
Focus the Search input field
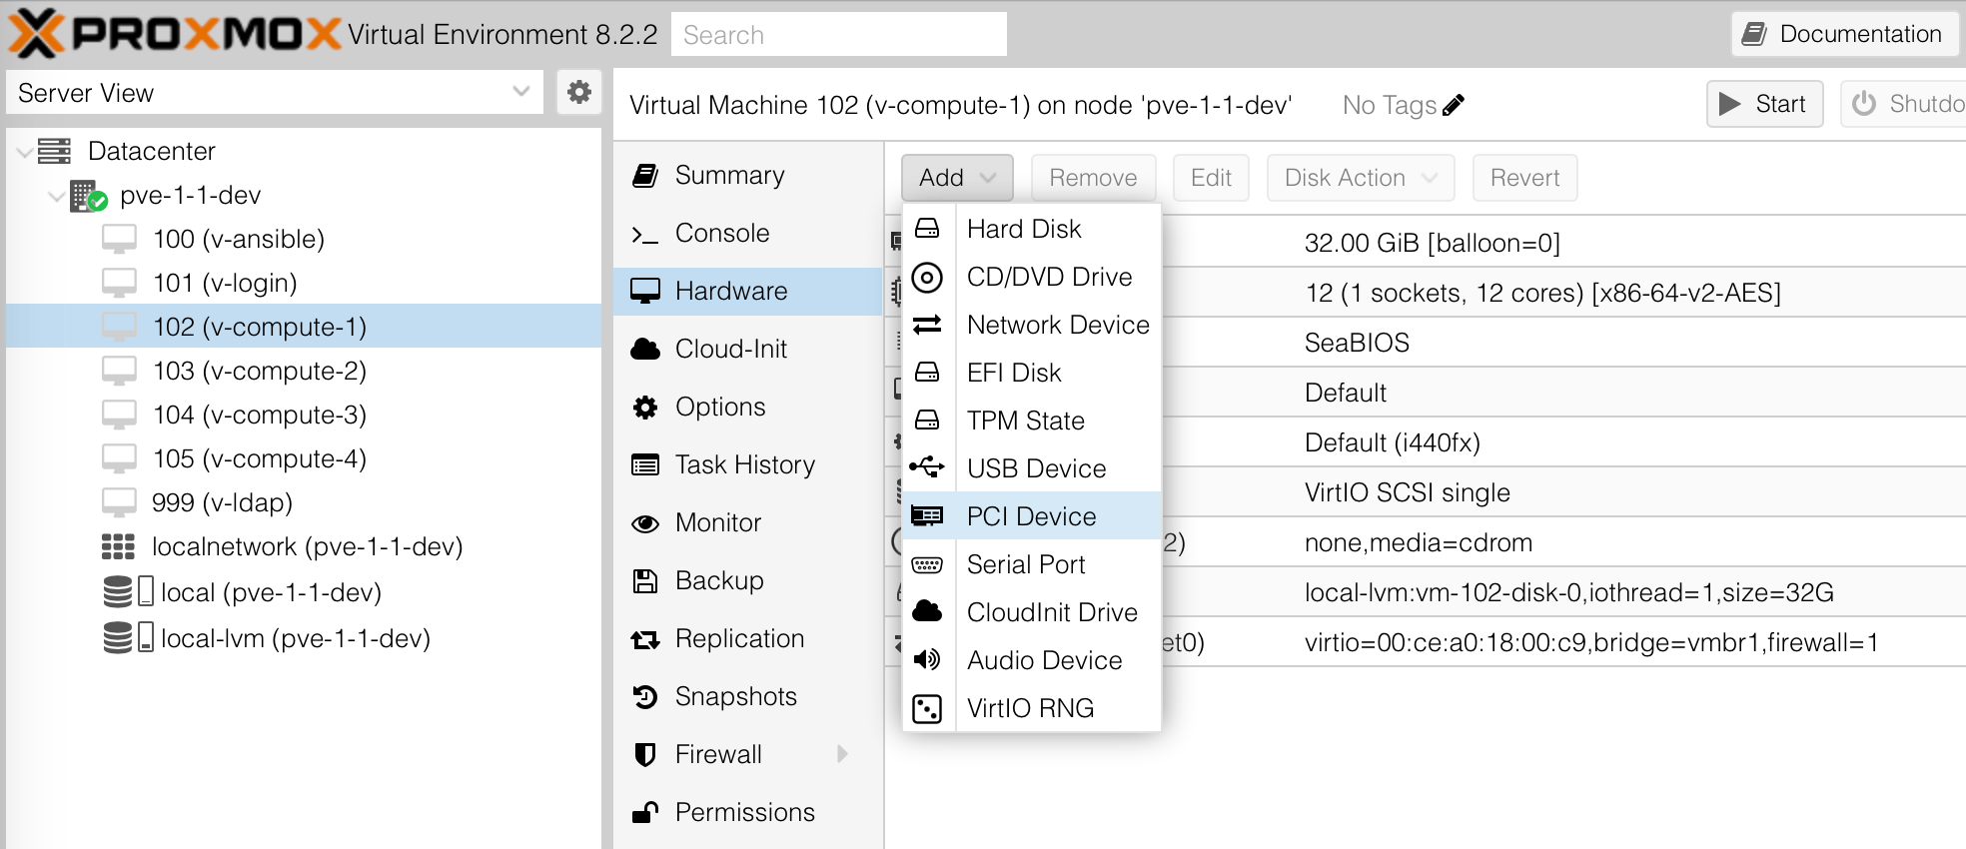[x=839, y=35]
